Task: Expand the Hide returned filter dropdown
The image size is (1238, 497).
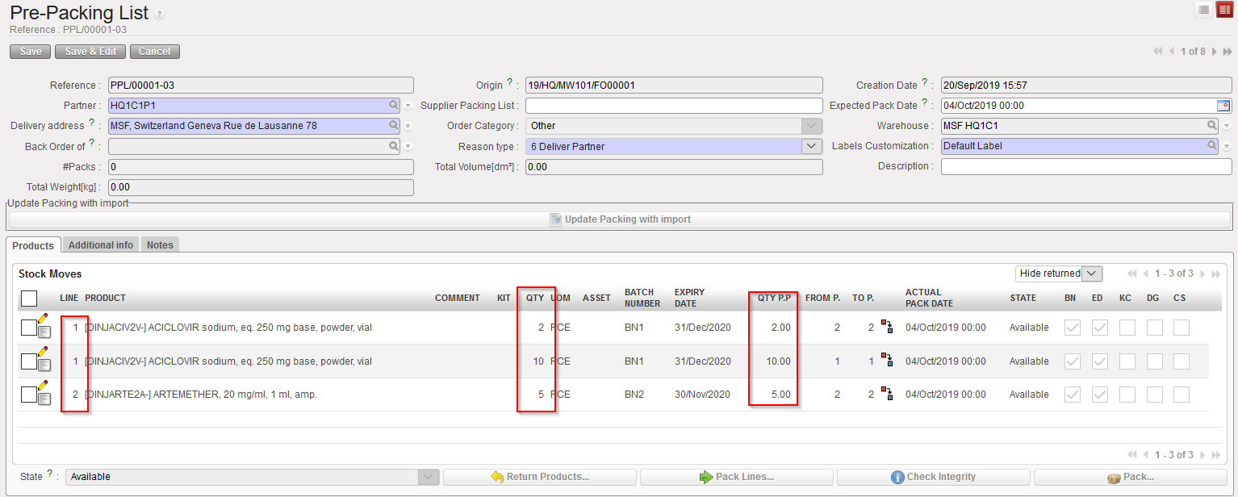Action: click(x=1091, y=274)
